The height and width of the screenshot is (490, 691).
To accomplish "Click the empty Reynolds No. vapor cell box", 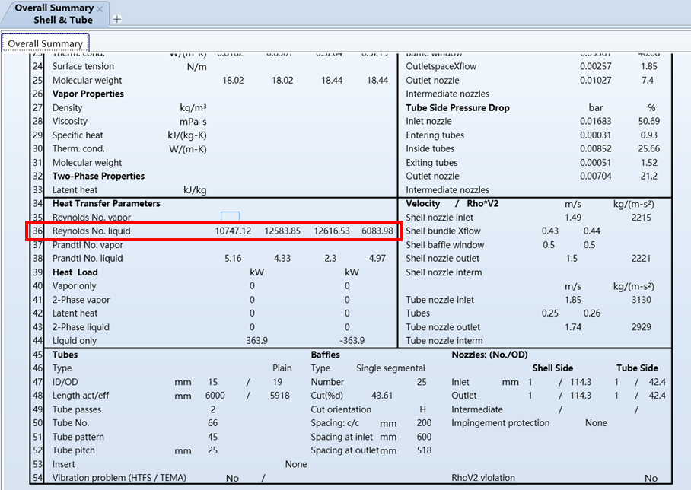I will point(230,216).
